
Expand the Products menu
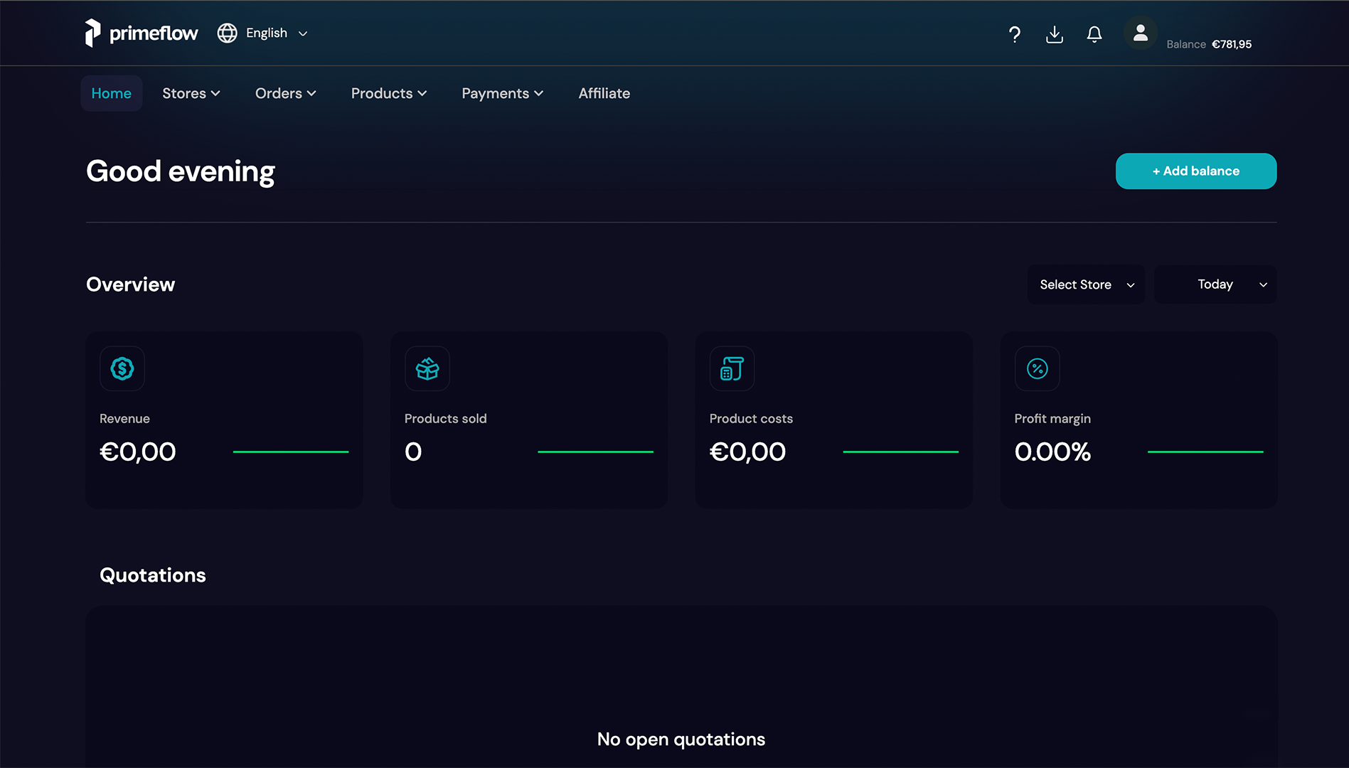point(389,93)
